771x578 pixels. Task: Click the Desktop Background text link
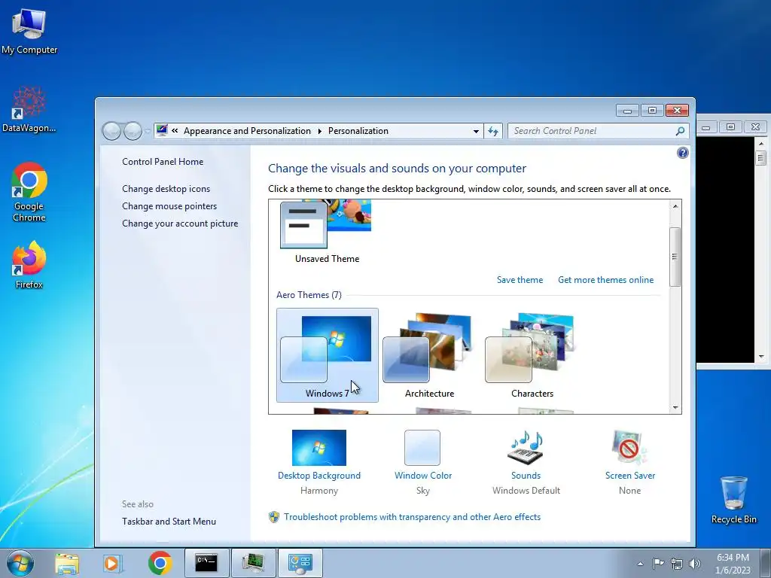pos(319,476)
